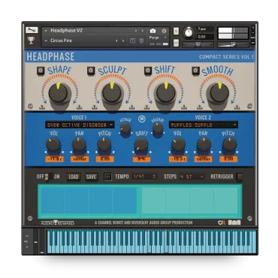The width and height of the screenshot is (278, 278).
Task: Open the SHIFT settings gear button
Action: point(148,71)
